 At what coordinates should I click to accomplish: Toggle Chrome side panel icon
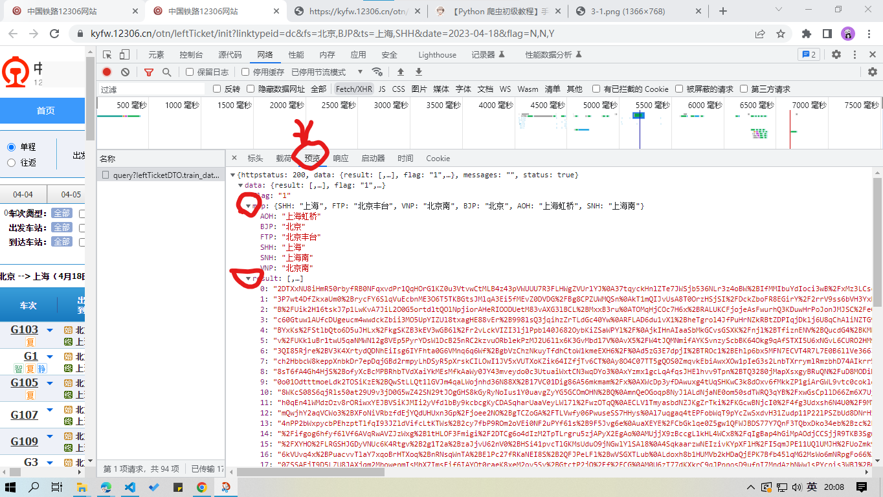[x=827, y=34]
